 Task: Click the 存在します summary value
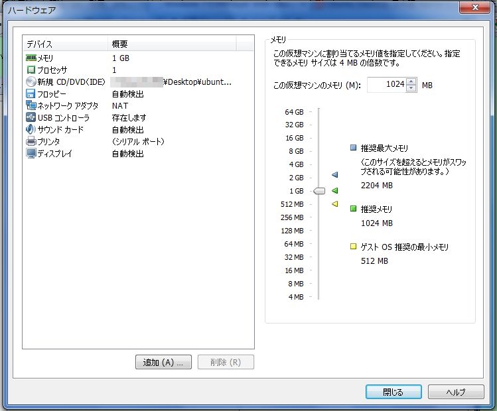[x=129, y=118]
